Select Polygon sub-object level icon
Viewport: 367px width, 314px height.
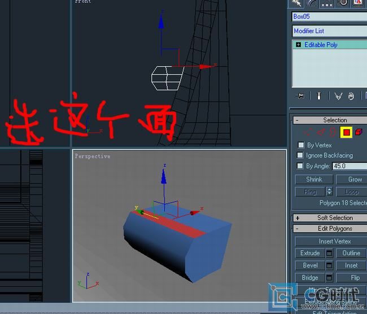click(346, 132)
